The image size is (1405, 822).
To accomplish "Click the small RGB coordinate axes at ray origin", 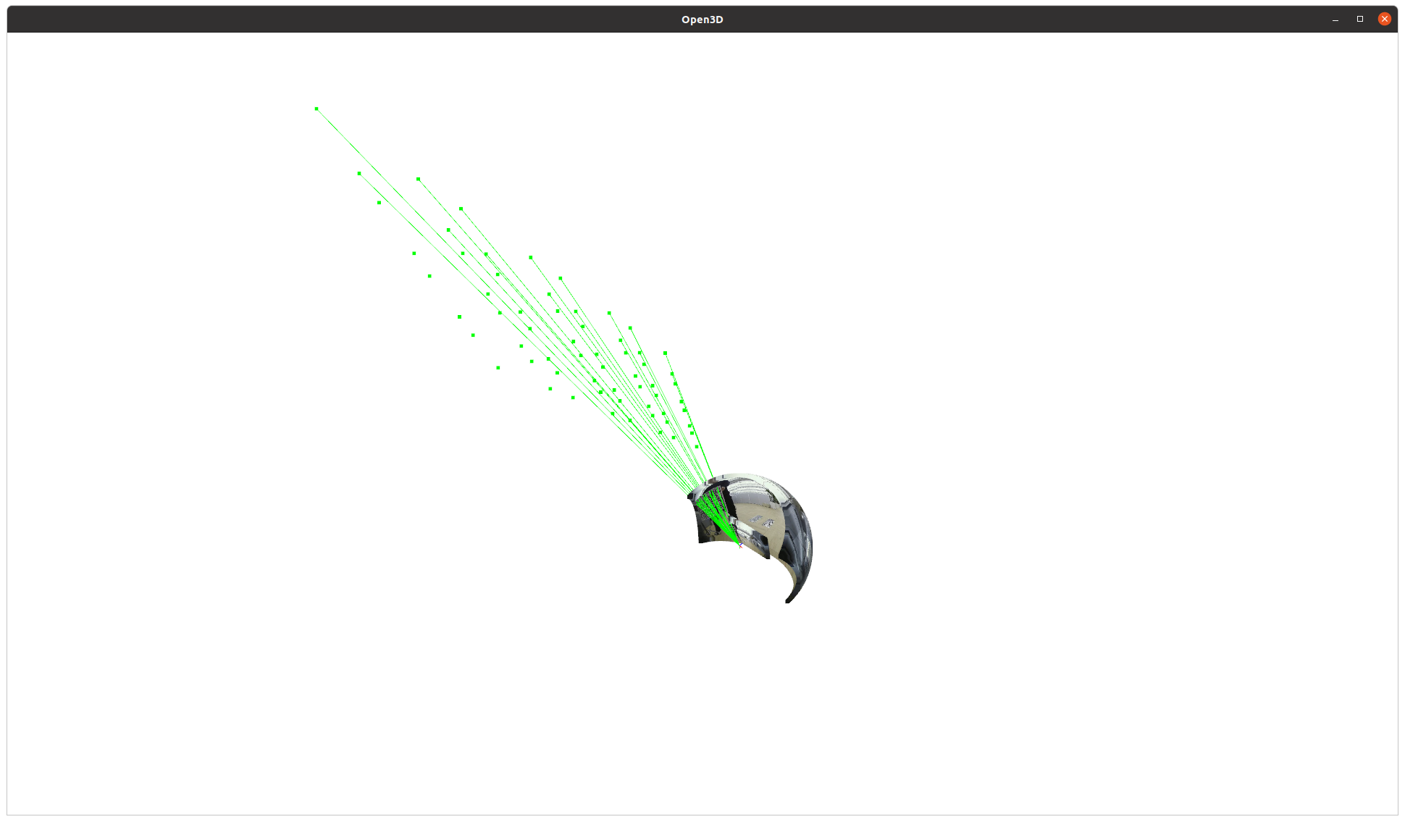I will [739, 545].
